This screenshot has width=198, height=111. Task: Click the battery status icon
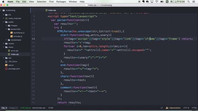click(x=162, y=2)
